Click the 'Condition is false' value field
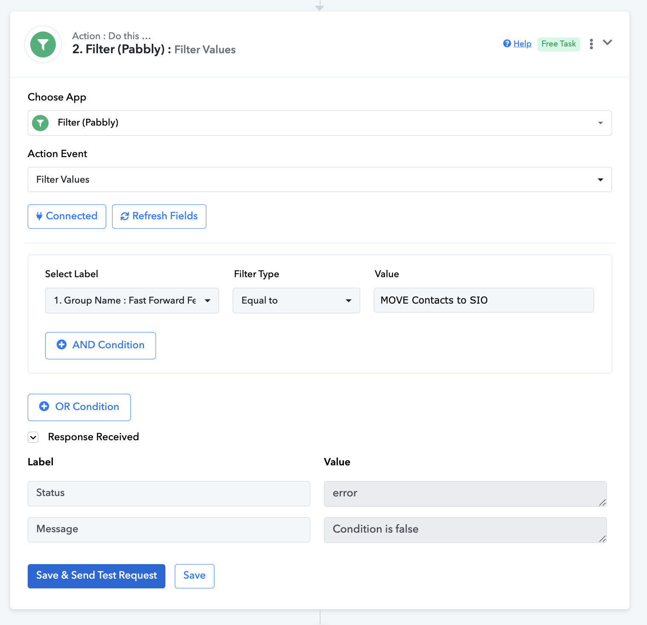The width and height of the screenshot is (647, 625). 465,530
